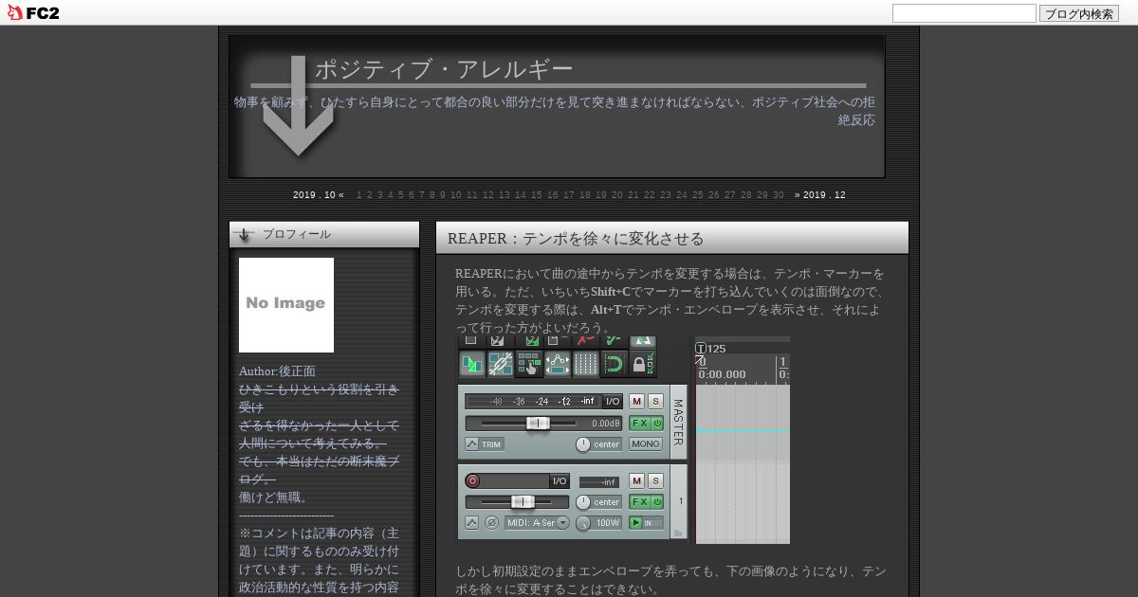The image size is (1138, 597).
Task: Open FX chain on MASTER track
Action: click(x=639, y=424)
